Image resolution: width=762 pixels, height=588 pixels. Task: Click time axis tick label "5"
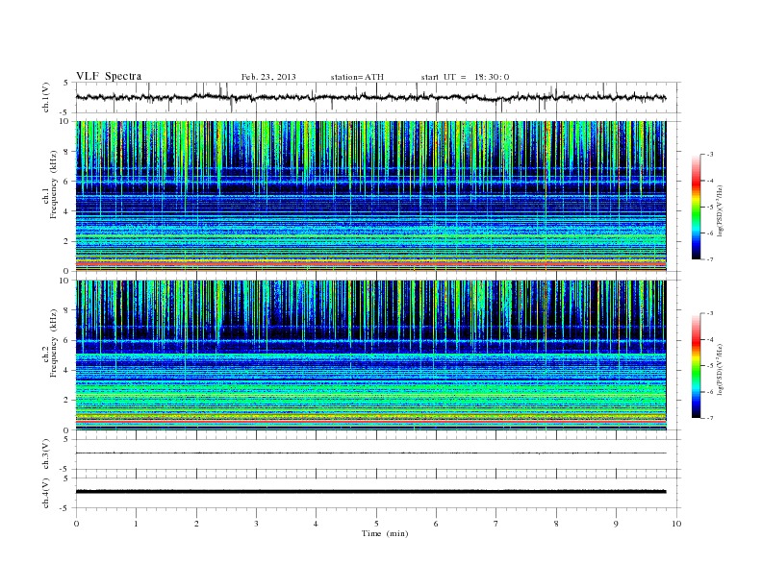(x=376, y=524)
